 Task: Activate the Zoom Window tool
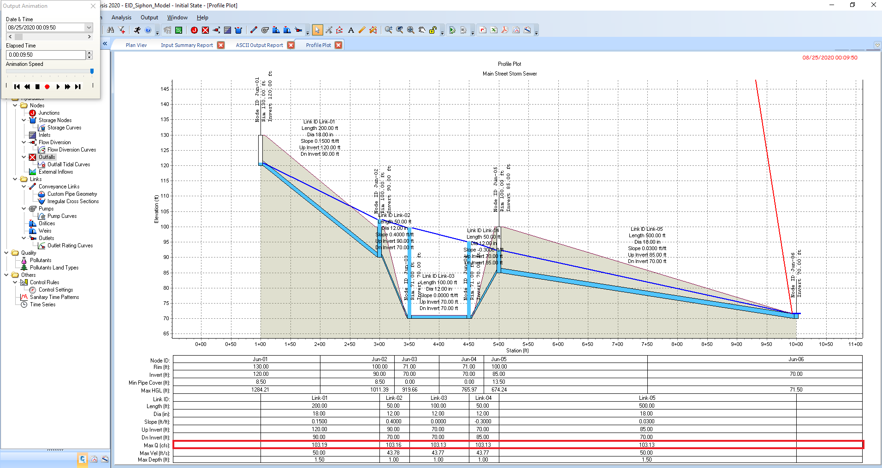pyautogui.click(x=388, y=30)
